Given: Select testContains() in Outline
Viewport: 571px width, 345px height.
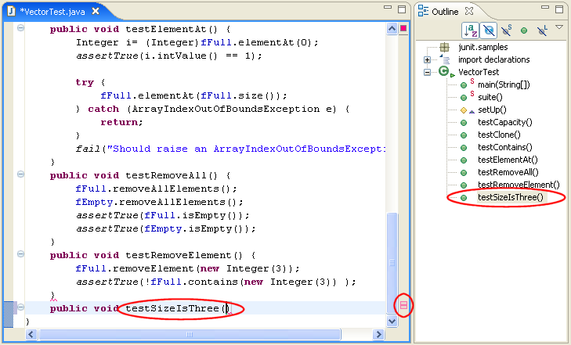Looking at the screenshot, I should [x=504, y=147].
